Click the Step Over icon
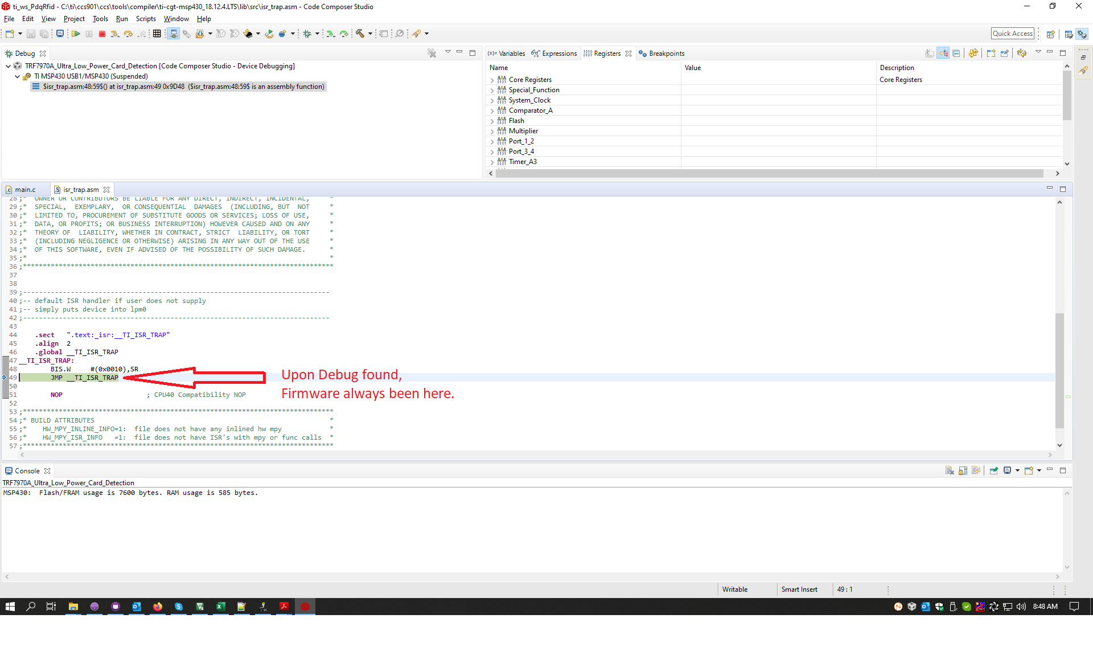 point(129,34)
